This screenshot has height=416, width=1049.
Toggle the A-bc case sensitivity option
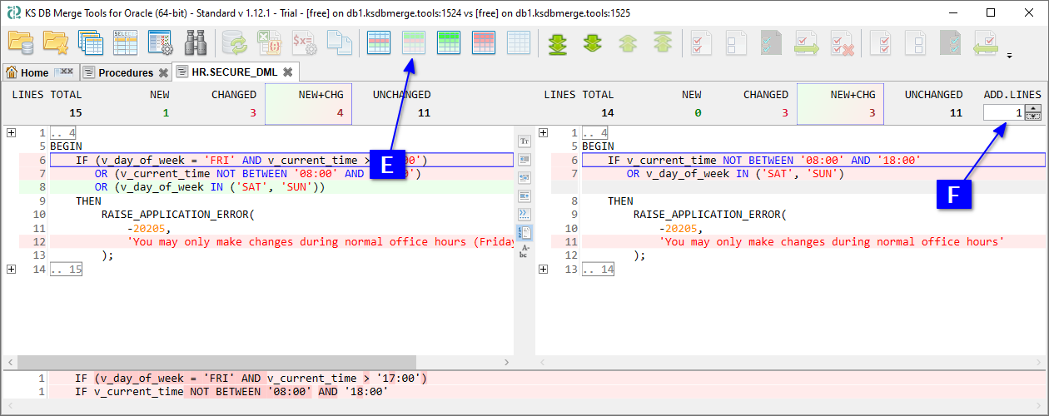(x=524, y=250)
